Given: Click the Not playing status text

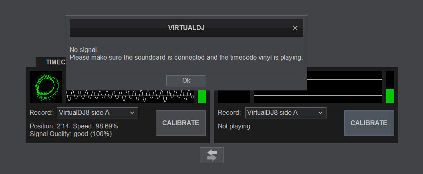Looking at the screenshot, I should (x=234, y=126).
